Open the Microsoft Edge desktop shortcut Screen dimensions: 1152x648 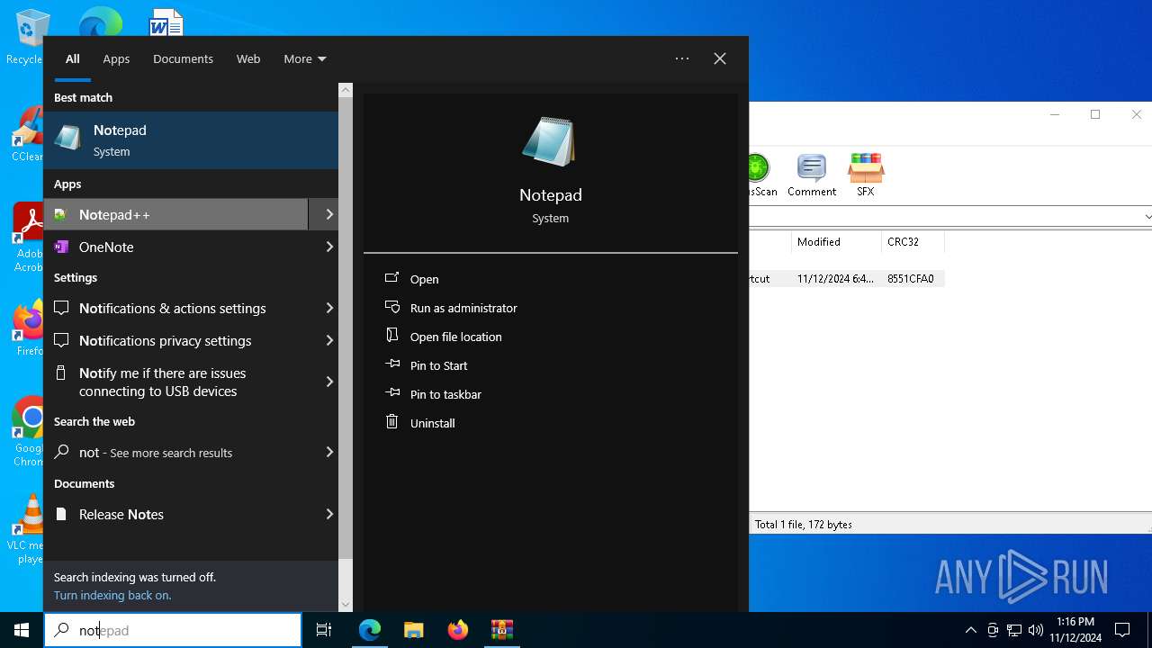click(100, 22)
